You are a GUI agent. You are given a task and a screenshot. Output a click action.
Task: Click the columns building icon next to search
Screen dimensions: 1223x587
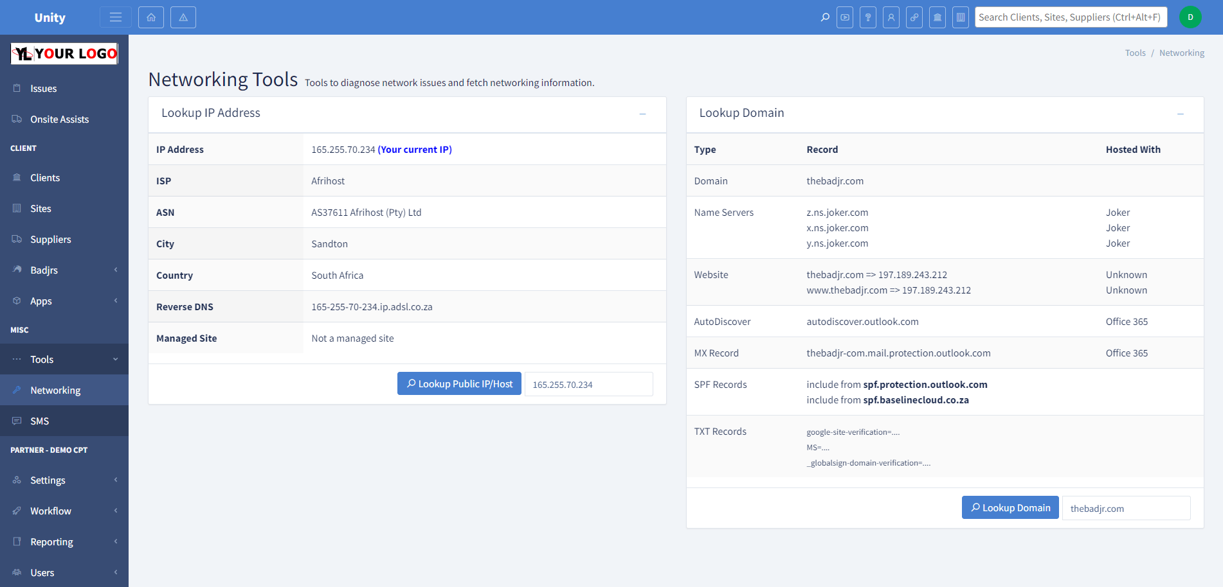point(961,17)
